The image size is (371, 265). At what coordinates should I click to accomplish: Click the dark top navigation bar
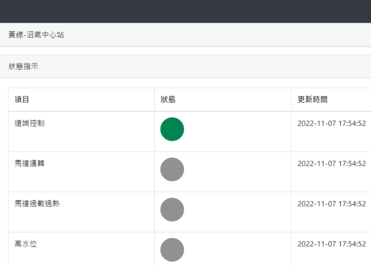click(185, 11)
